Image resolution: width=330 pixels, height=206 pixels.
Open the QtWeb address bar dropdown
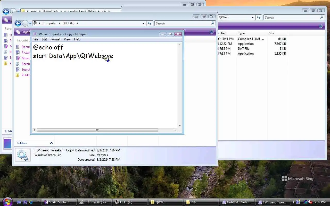click(253, 17)
